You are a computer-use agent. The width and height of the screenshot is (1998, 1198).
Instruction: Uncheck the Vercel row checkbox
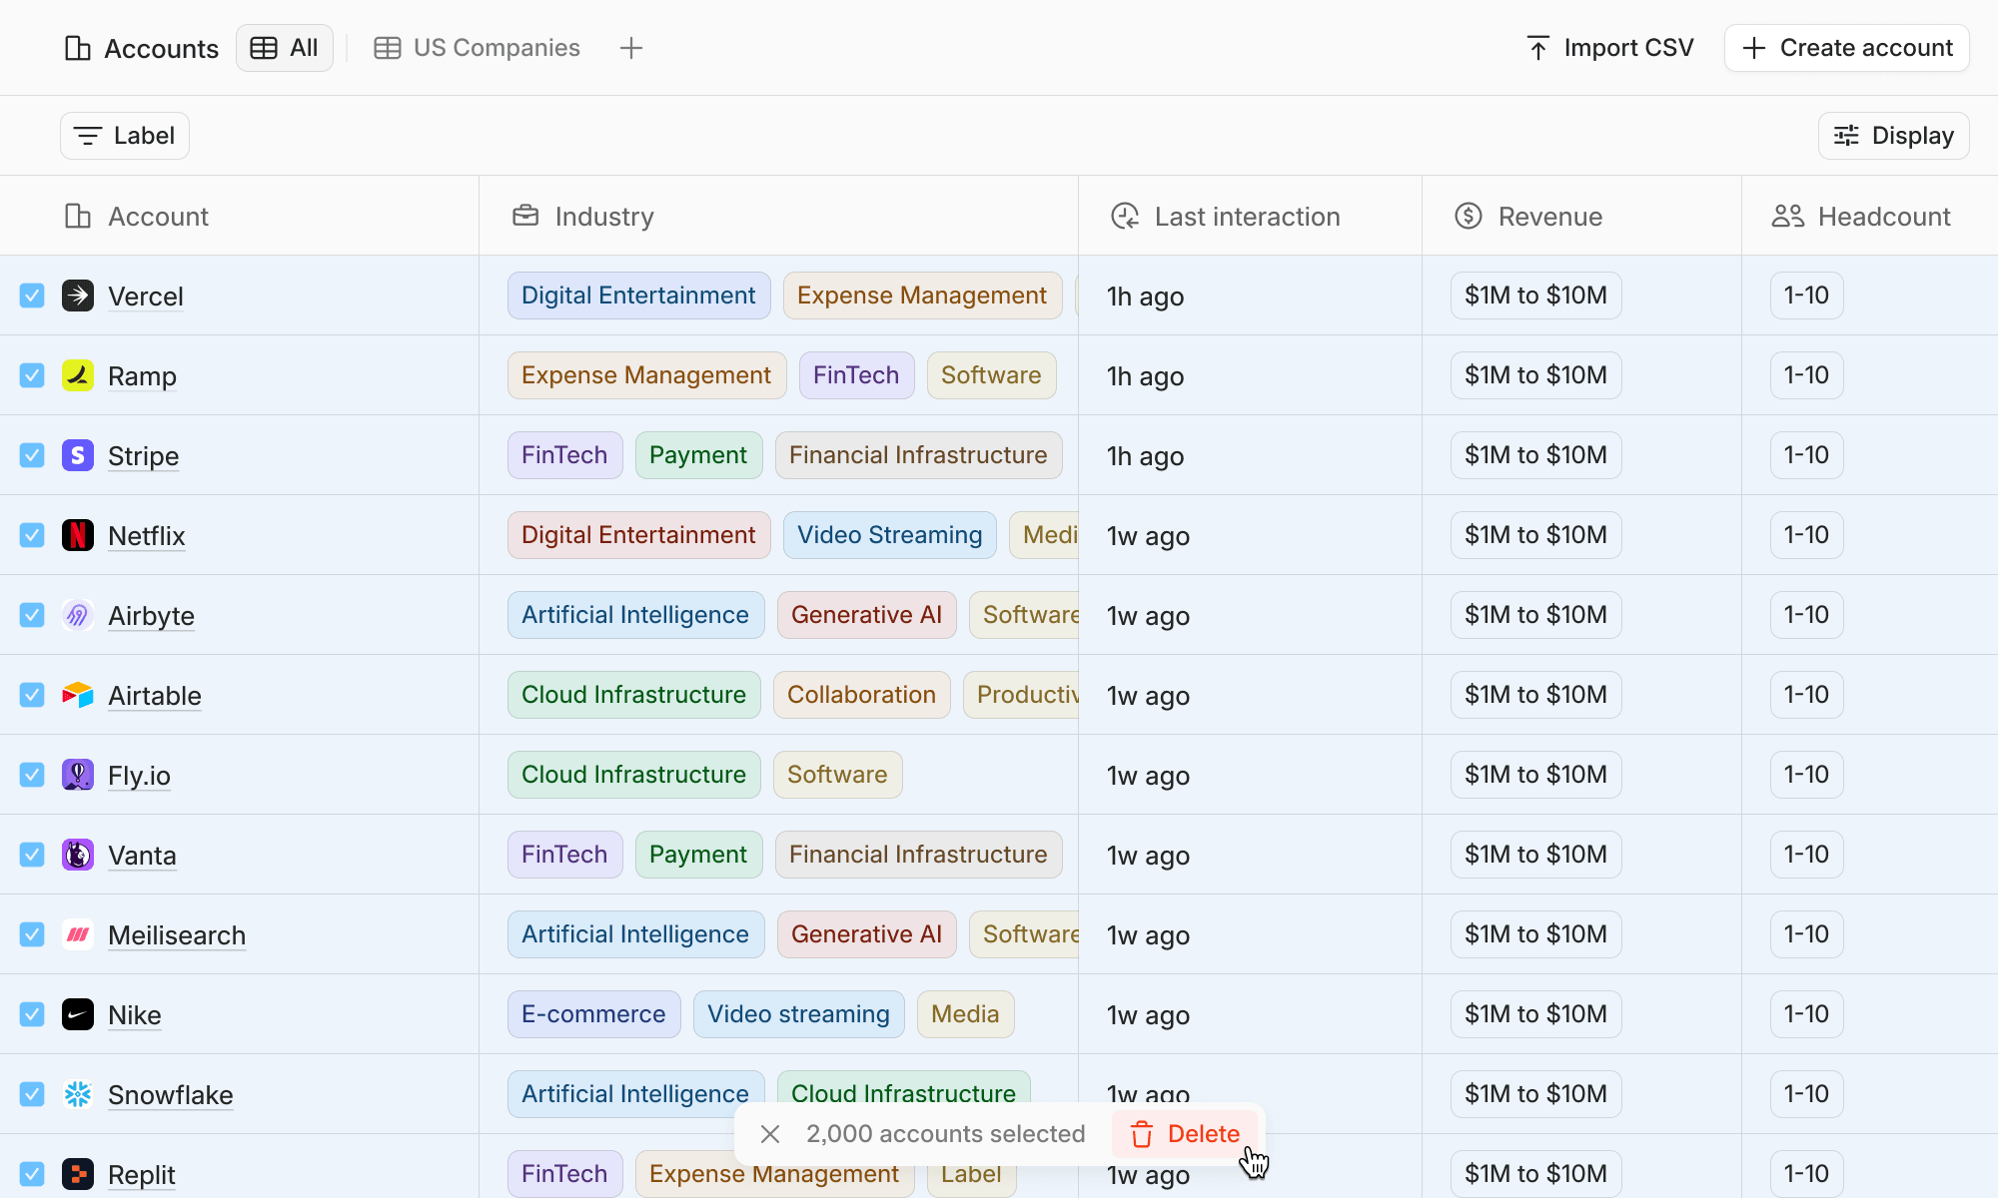(x=32, y=296)
